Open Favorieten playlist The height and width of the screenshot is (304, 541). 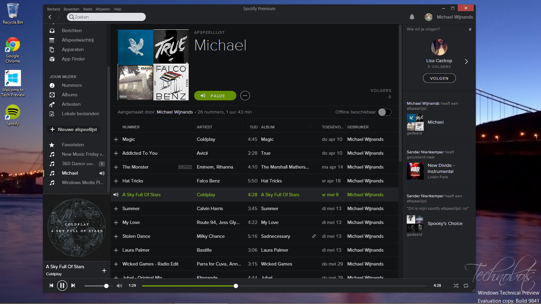click(73, 145)
